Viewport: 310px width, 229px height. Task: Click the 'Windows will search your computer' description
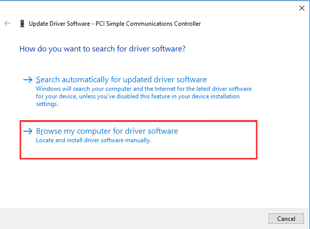[144, 96]
